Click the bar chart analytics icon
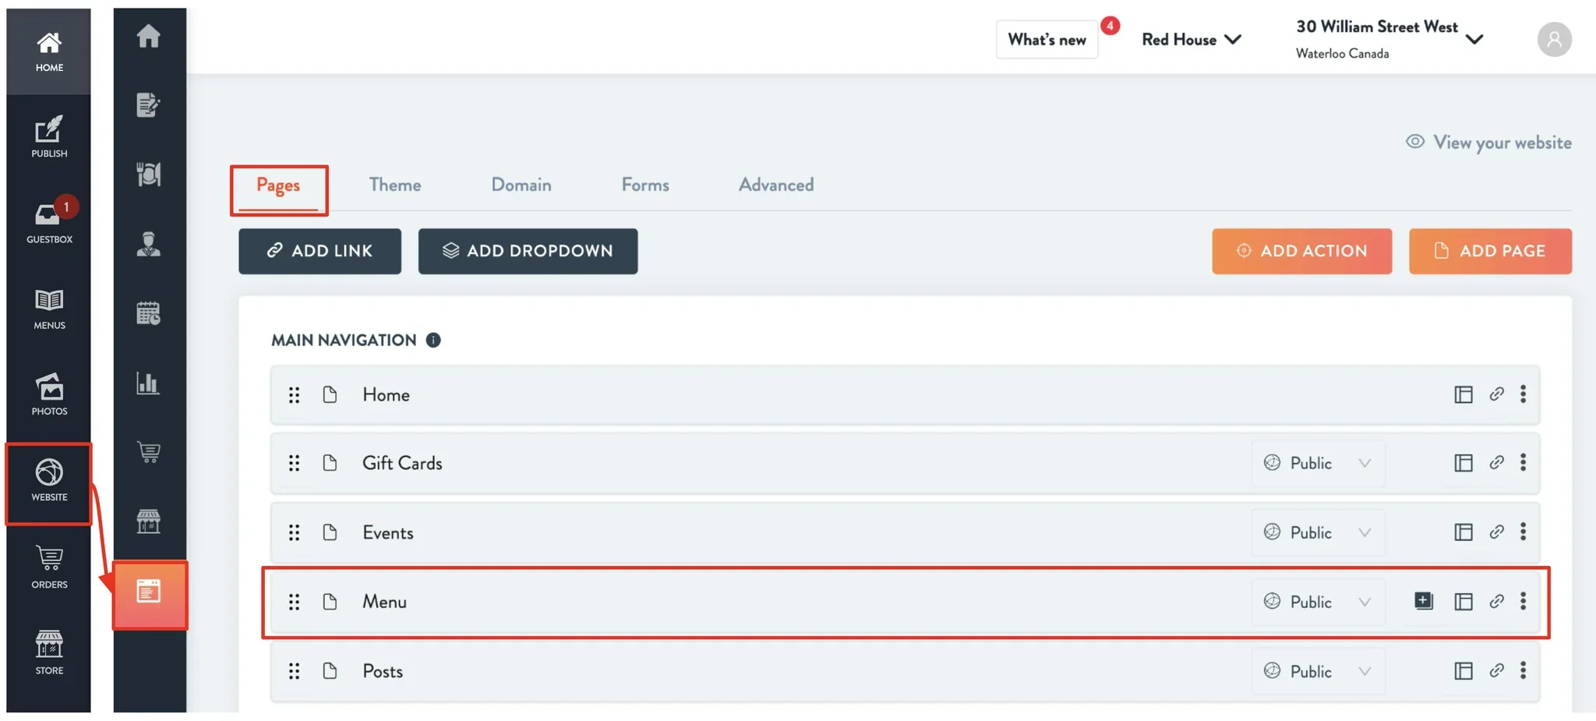Image resolution: width=1596 pixels, height=721 pixels. [x=149, y=383]
